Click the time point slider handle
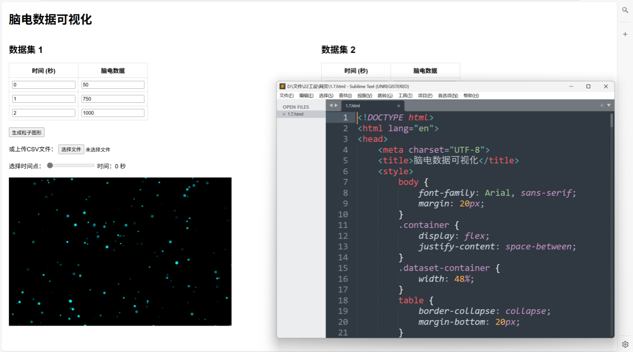 coord(50,165)
